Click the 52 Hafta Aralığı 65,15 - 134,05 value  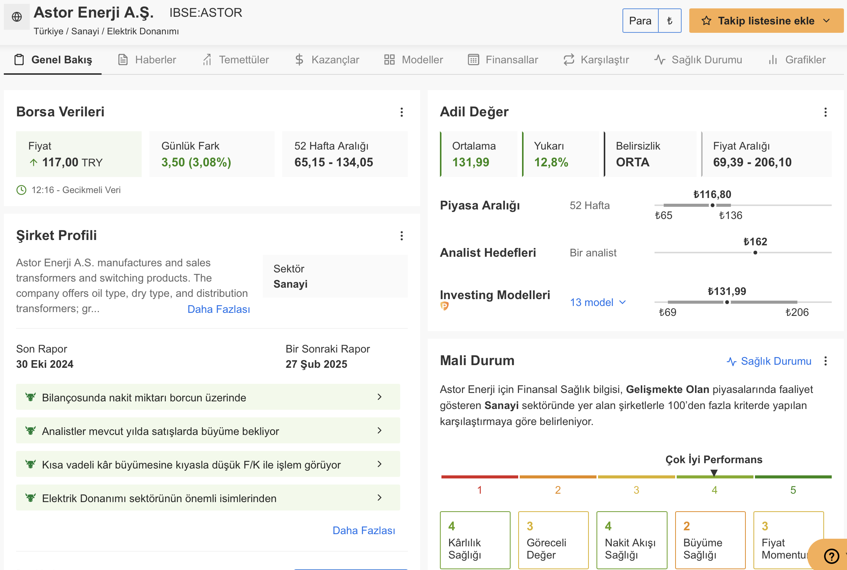coord(334,163)
